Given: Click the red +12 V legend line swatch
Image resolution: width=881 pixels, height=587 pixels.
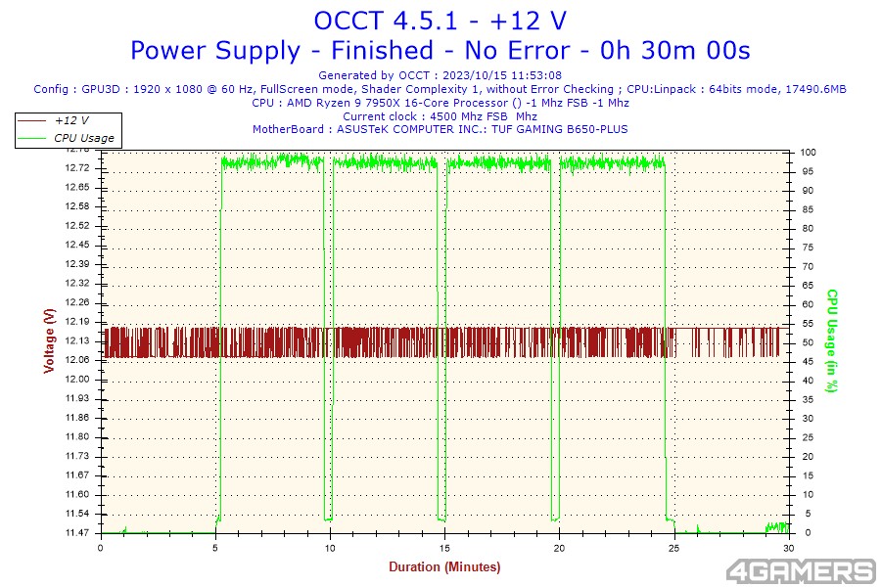Looking at the screenshot, I should click(32, 120).
